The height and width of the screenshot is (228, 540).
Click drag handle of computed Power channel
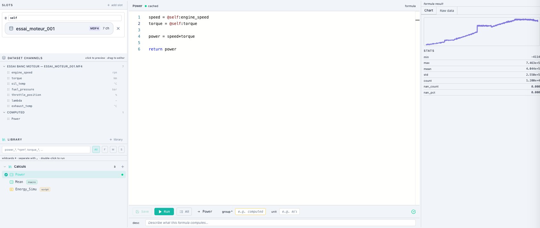coord(8,119)
